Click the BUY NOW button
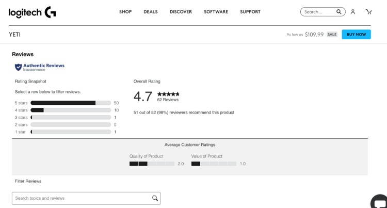 point(356,35)
